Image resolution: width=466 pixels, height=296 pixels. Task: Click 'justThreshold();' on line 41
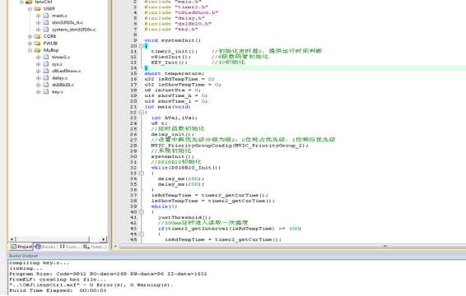tap(184, 217)
